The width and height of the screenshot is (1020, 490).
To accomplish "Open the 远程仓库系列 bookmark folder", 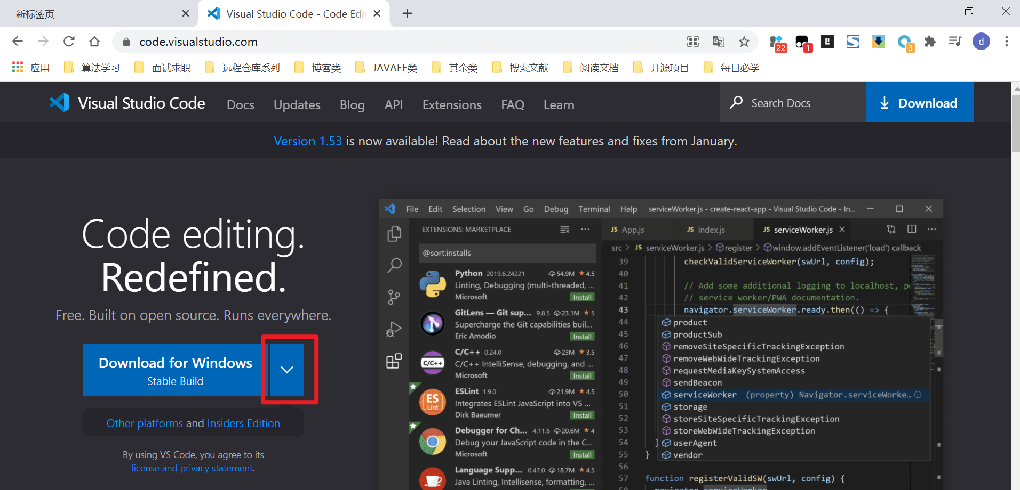I will click(x=242, y=68).
